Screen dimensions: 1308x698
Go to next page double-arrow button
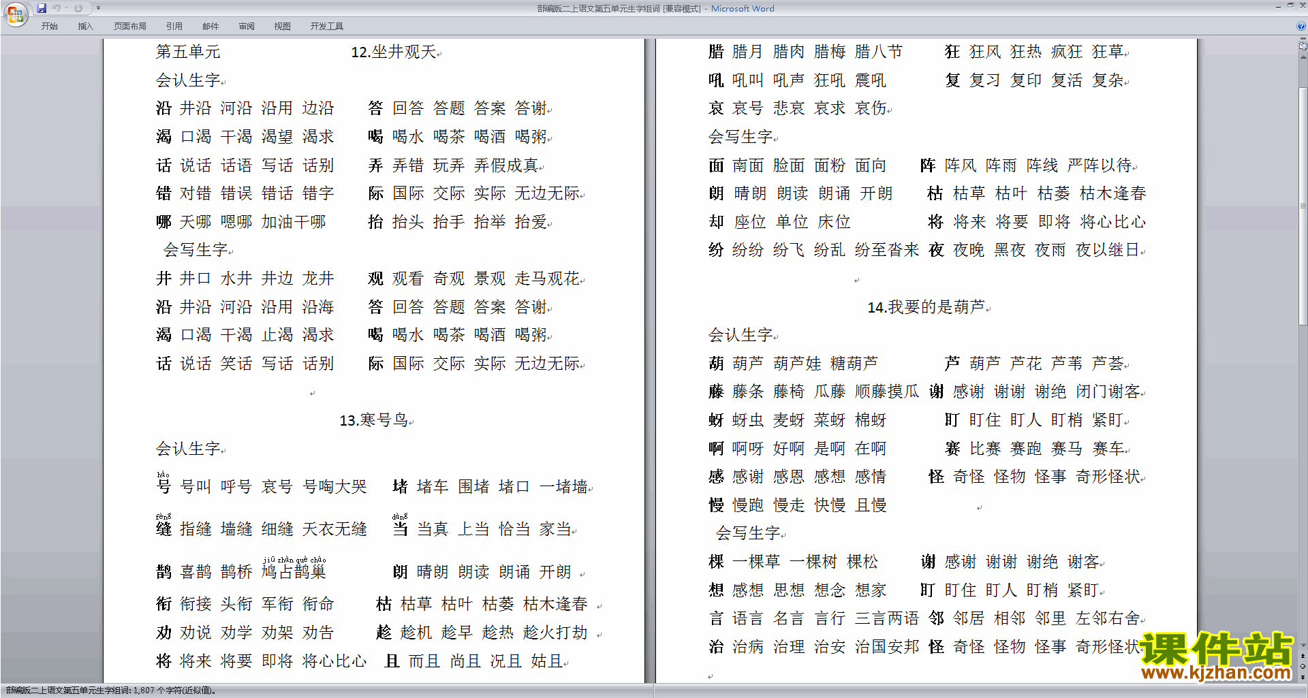coord(1303,677)
